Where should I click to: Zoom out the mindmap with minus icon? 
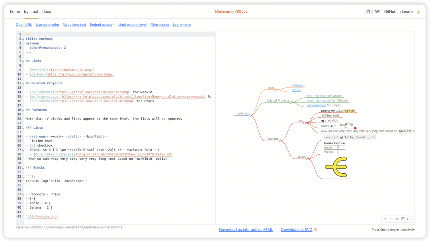coord(391,219)
